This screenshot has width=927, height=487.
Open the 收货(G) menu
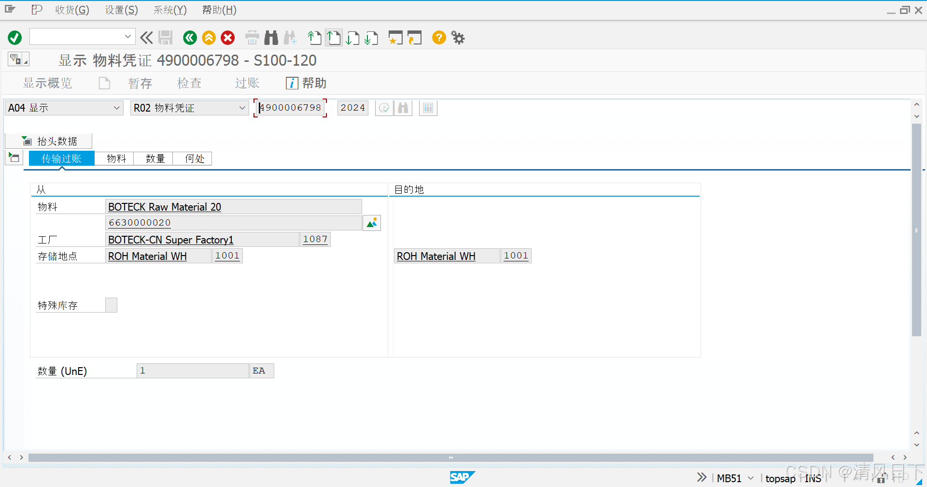[72, 10]
